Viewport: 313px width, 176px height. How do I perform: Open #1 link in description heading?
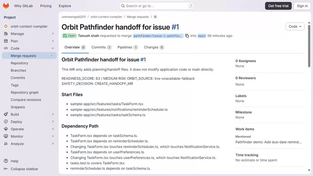(x=143, y=59)
